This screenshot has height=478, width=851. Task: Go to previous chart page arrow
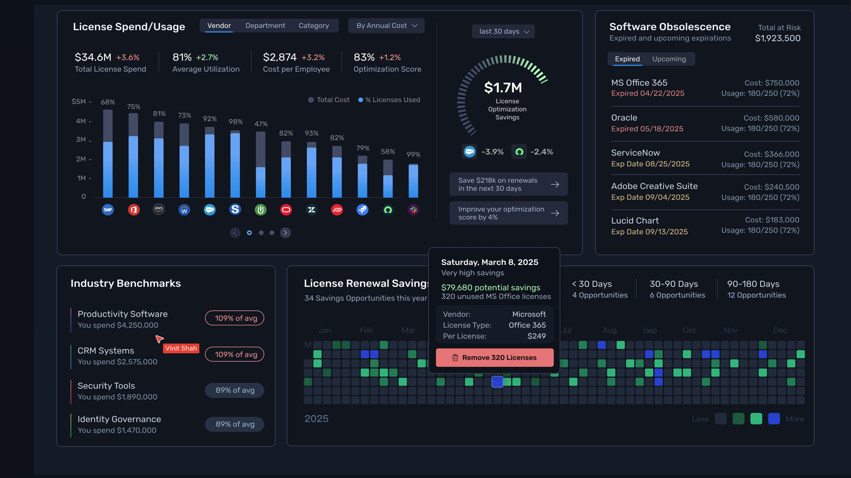click(x=235, y=233)
